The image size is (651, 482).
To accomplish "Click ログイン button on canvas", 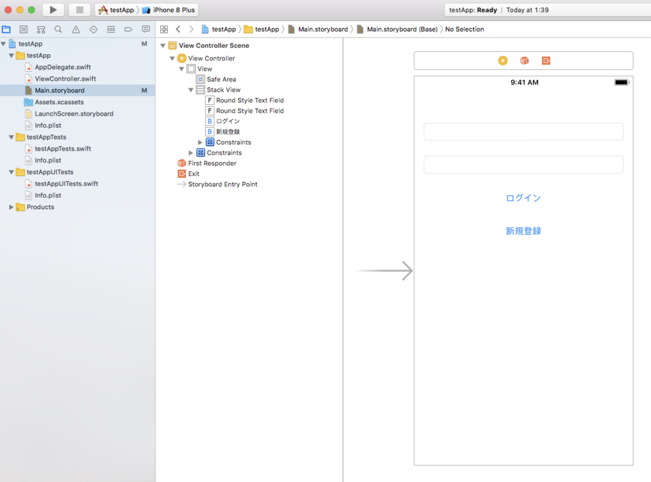I will [x=523, y=198].
